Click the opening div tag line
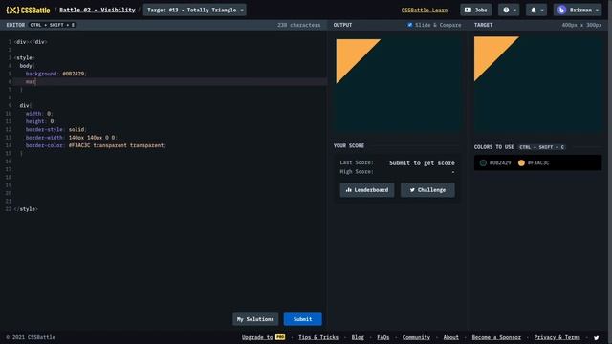This screenshot has width=612, height=344. (31, 42)
